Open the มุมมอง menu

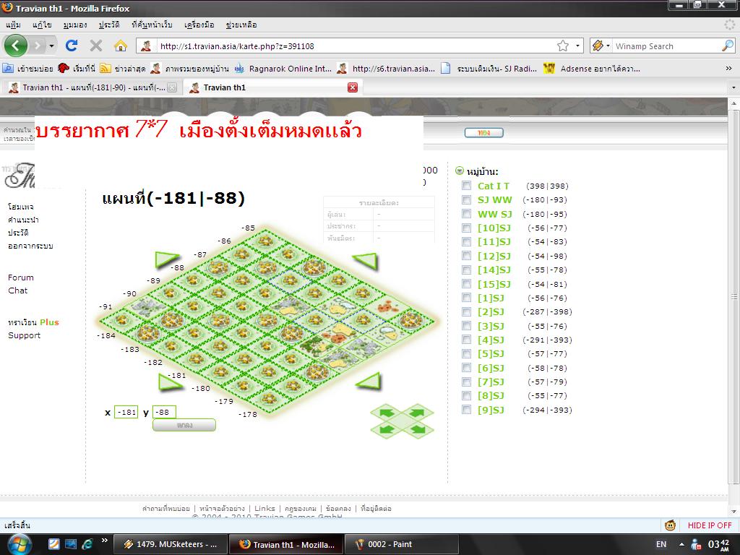75,25
